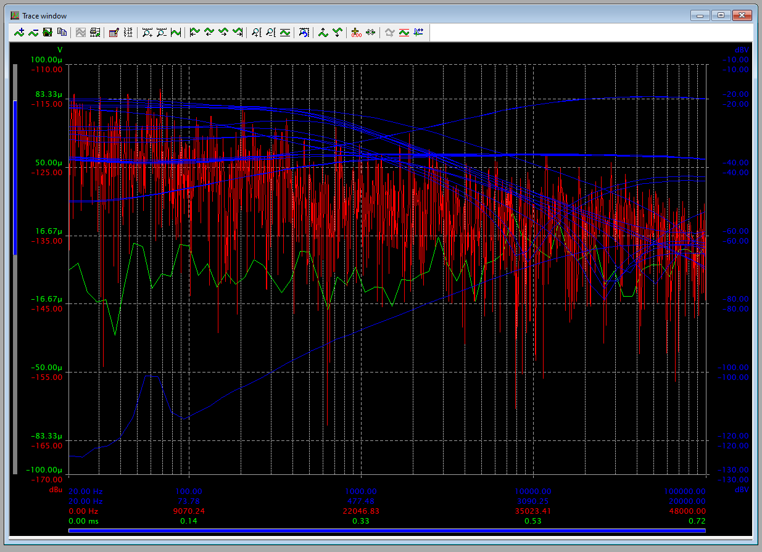Find the valley with the down-arrow waveform icon
762x552 pixels.
click(337, 33)
